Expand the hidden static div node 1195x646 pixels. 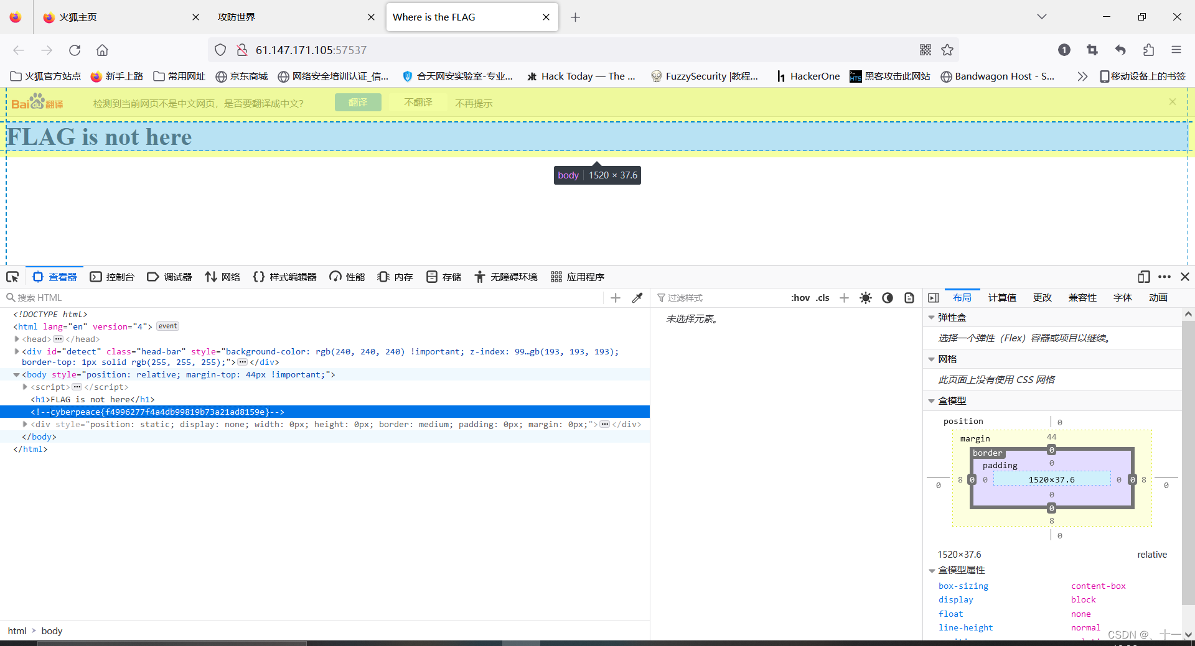[25, 424]
